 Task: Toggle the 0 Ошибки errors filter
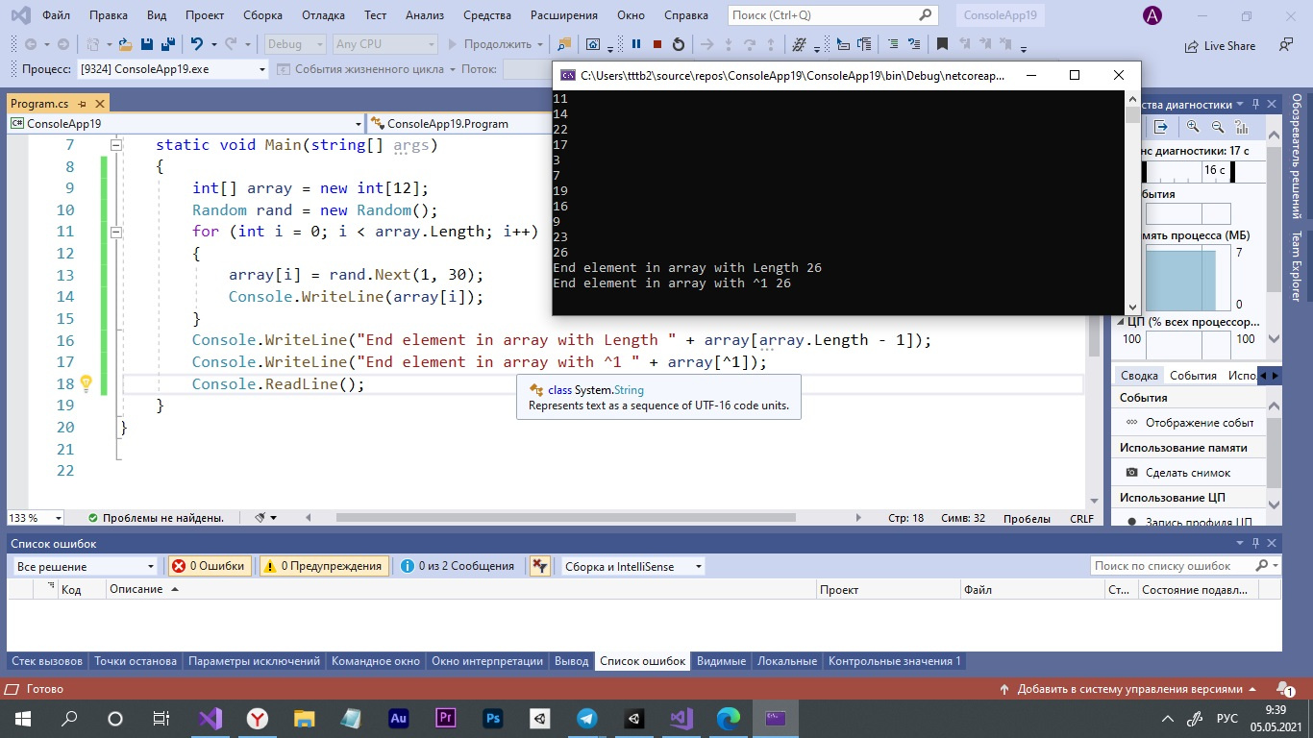[x=210, y=566]
